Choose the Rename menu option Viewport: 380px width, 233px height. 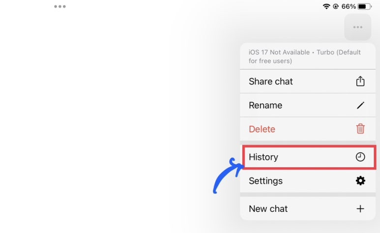click(x=308, y=105)
